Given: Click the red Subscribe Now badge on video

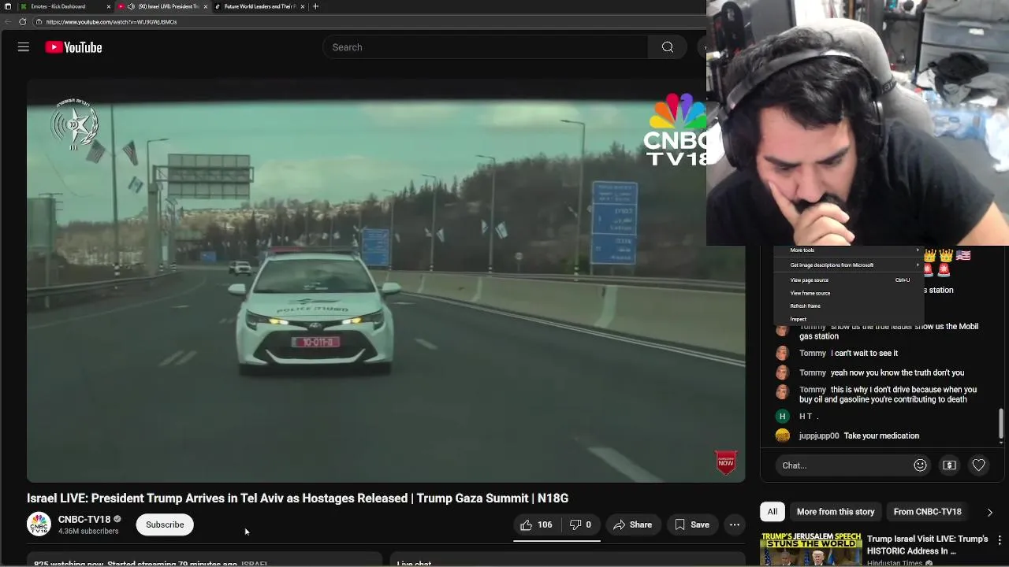Looking at the screenshot, I should tap(726, 462).
